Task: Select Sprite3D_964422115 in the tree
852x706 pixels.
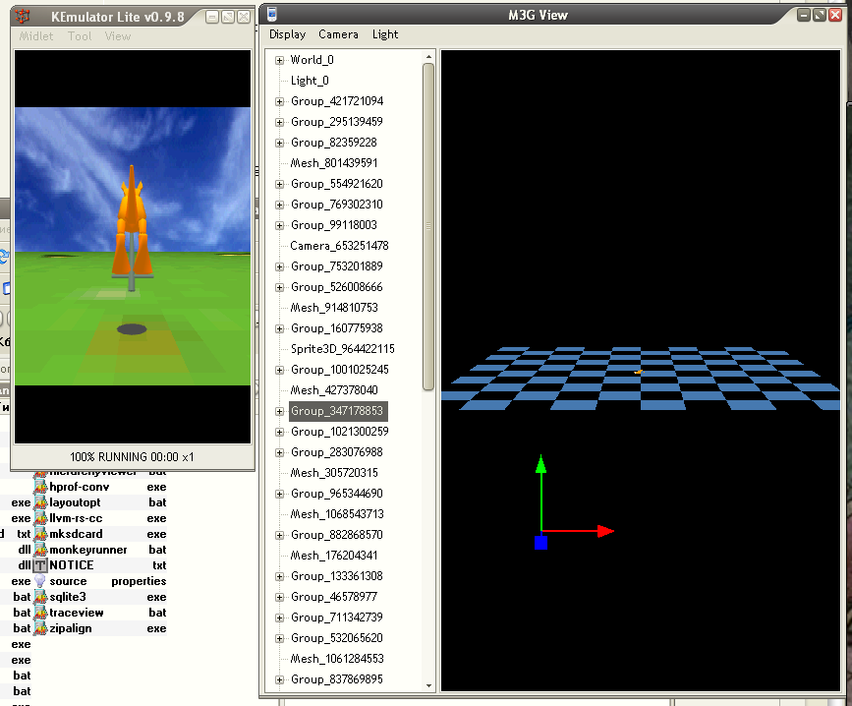Action: point(342,349)
